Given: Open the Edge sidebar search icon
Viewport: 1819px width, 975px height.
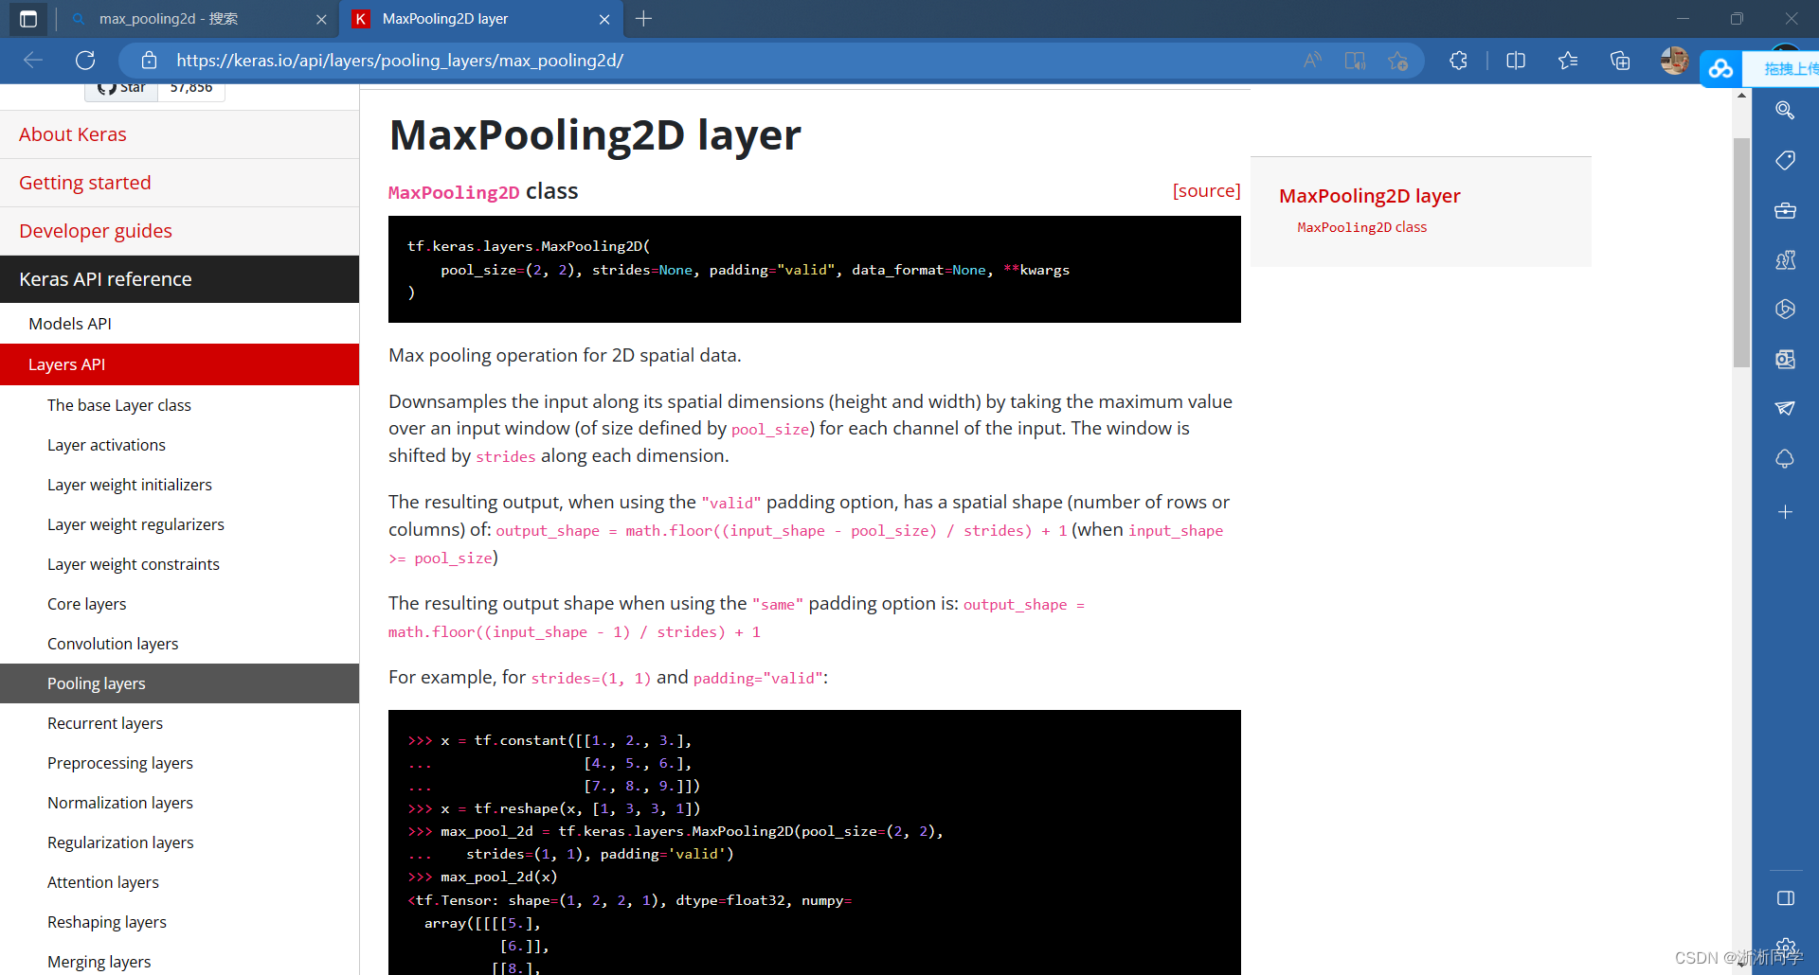Looking at the screenshot, I should point(1785,111).
